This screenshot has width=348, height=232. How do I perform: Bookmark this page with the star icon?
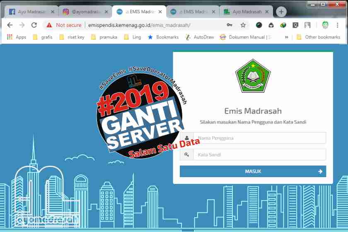pos(243,25)
